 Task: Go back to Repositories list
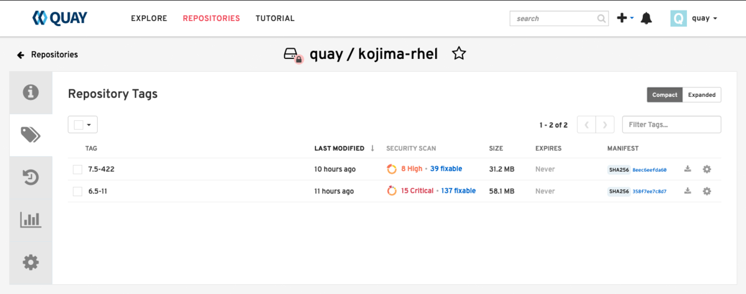pyautogui.click(x=48, y=55)
